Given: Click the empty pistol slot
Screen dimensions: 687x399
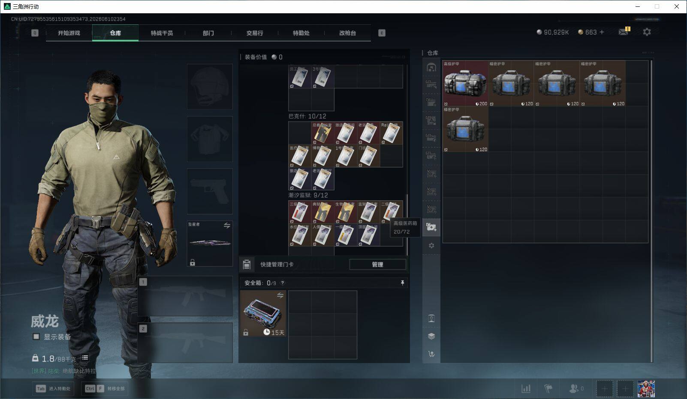Looking at the screenshot, I should [210, 191].
